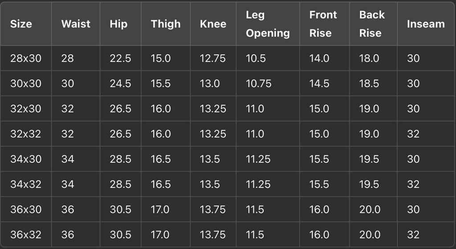Click the Back Rise column header
The width and height of the screenshot is (456, 249).
pos(372,24)
